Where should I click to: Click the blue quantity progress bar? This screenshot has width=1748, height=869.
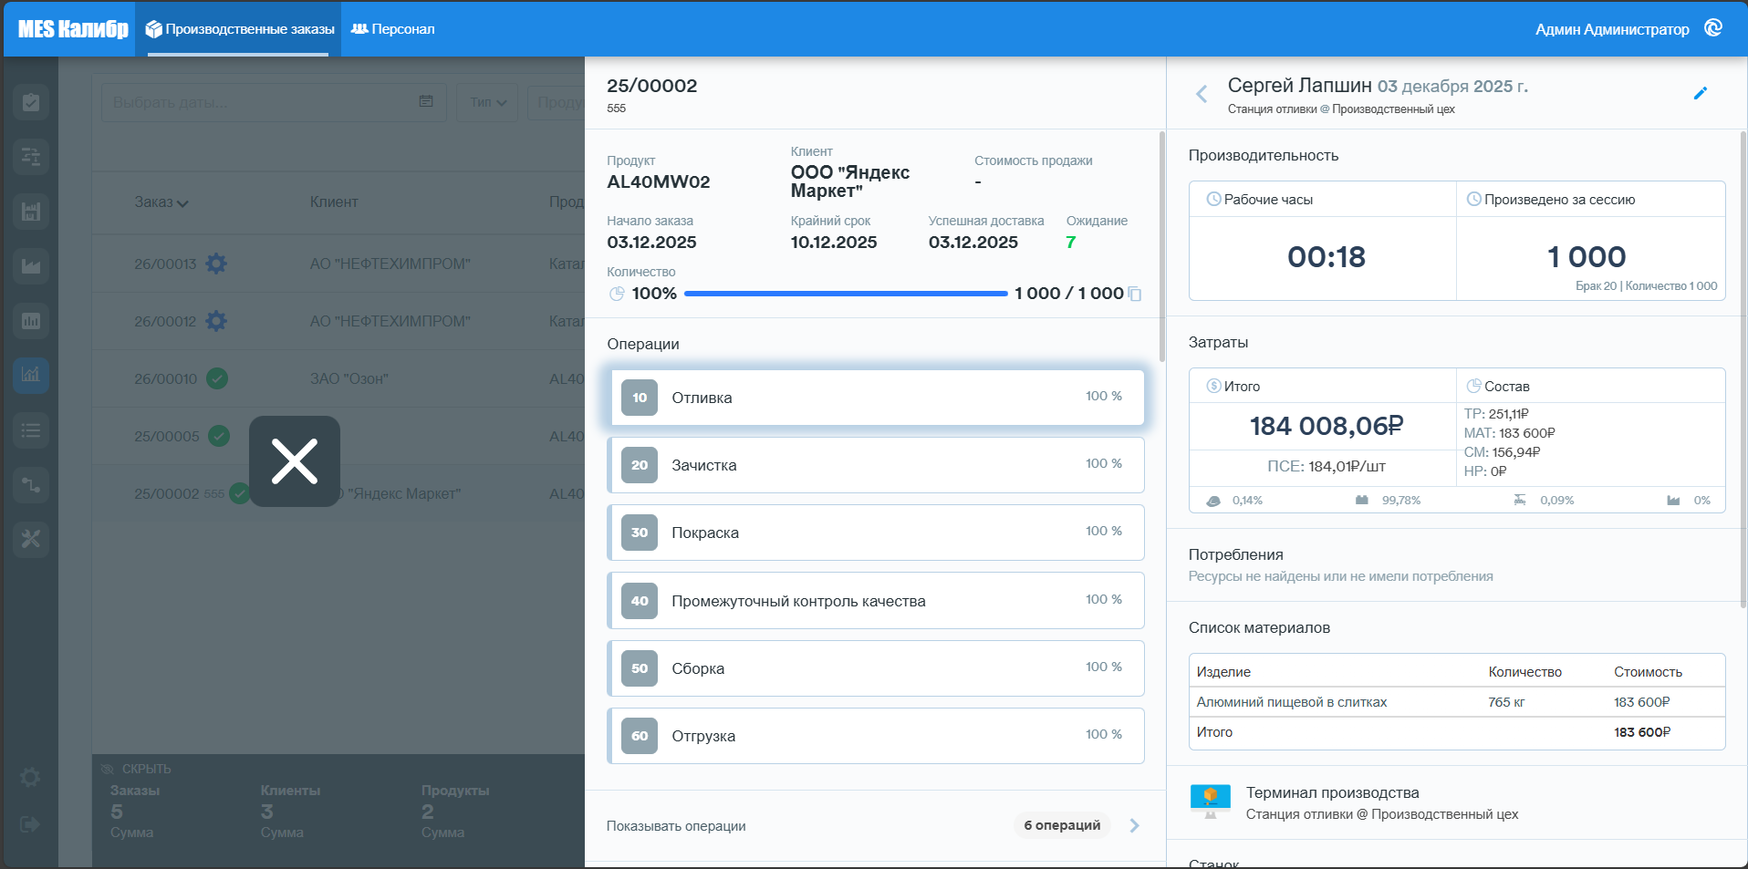[x=846, y=294]
